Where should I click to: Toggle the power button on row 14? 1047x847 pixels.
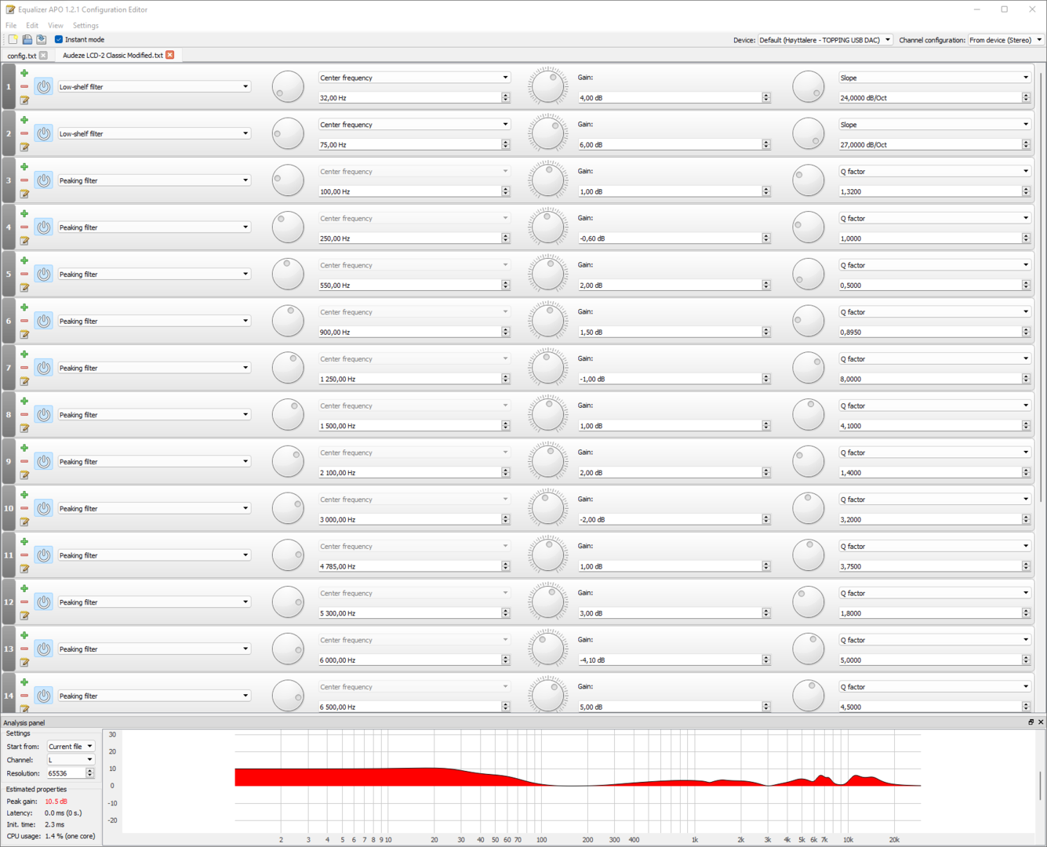(44, 696)
